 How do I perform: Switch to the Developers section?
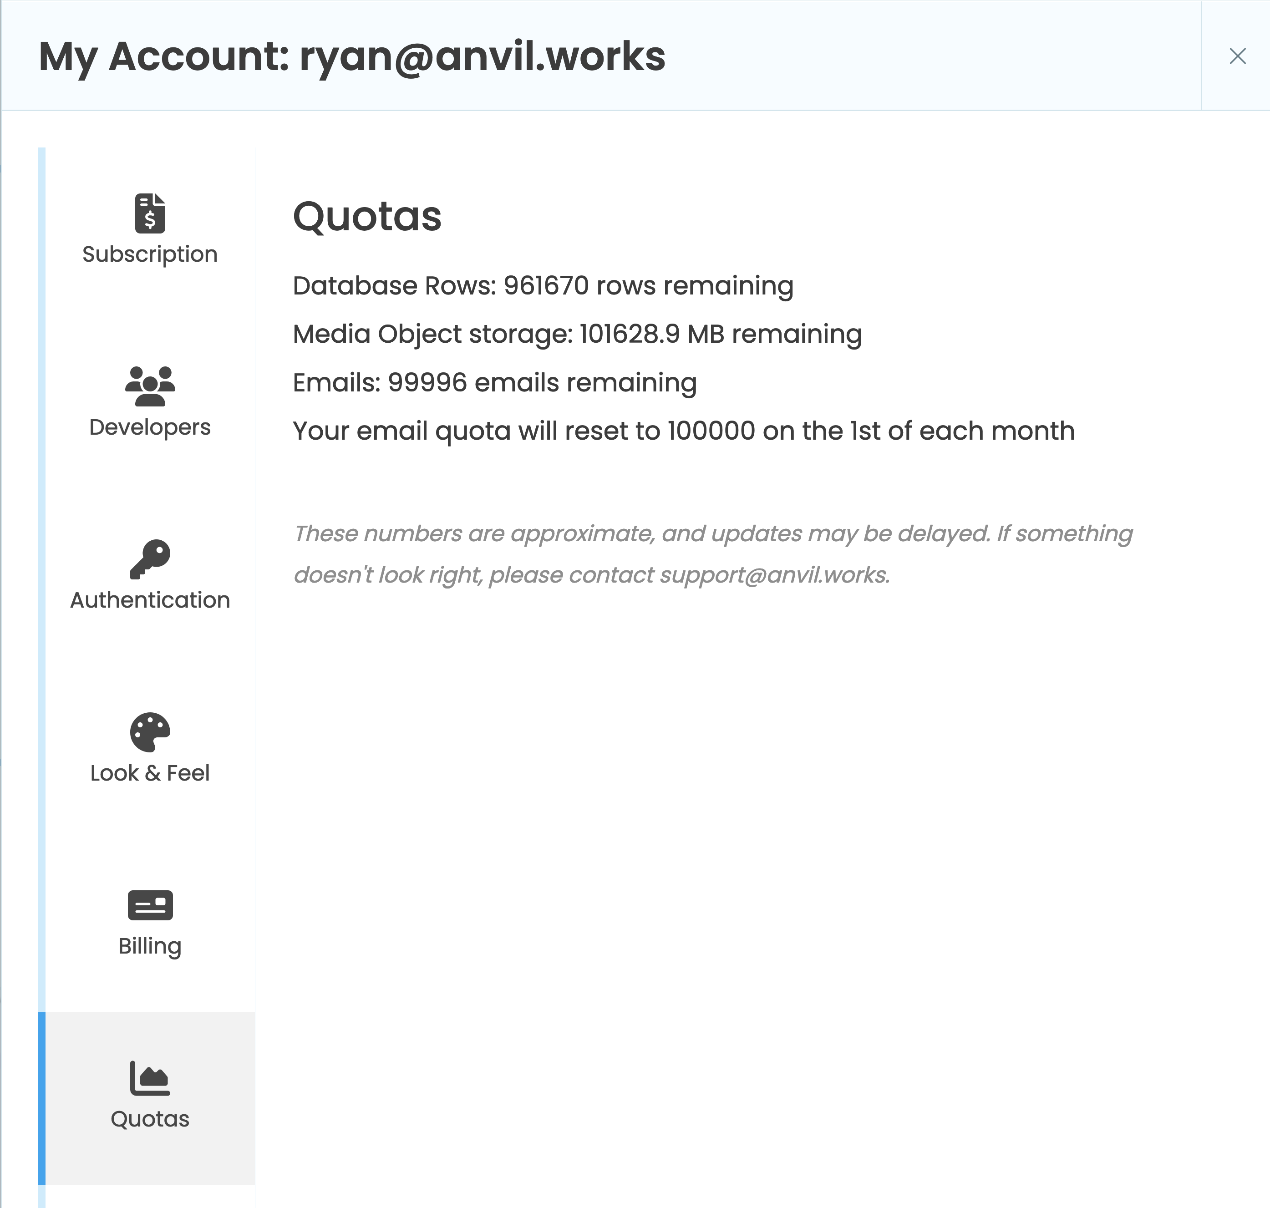coord(150,427)
